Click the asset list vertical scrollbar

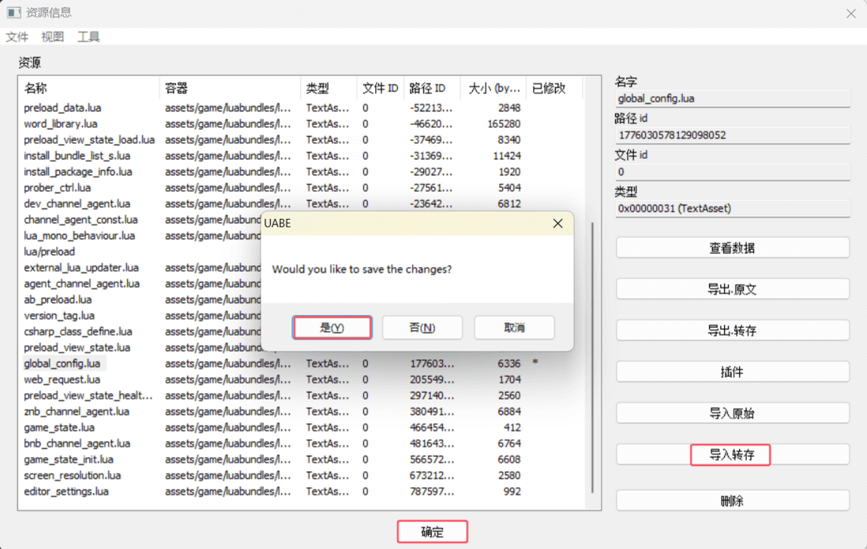click(x=592, y=355)
